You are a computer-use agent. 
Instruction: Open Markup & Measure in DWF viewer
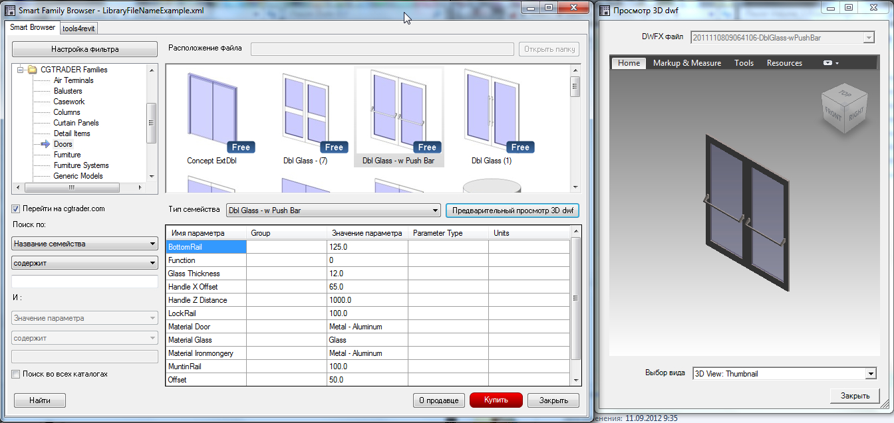point(687,63)
